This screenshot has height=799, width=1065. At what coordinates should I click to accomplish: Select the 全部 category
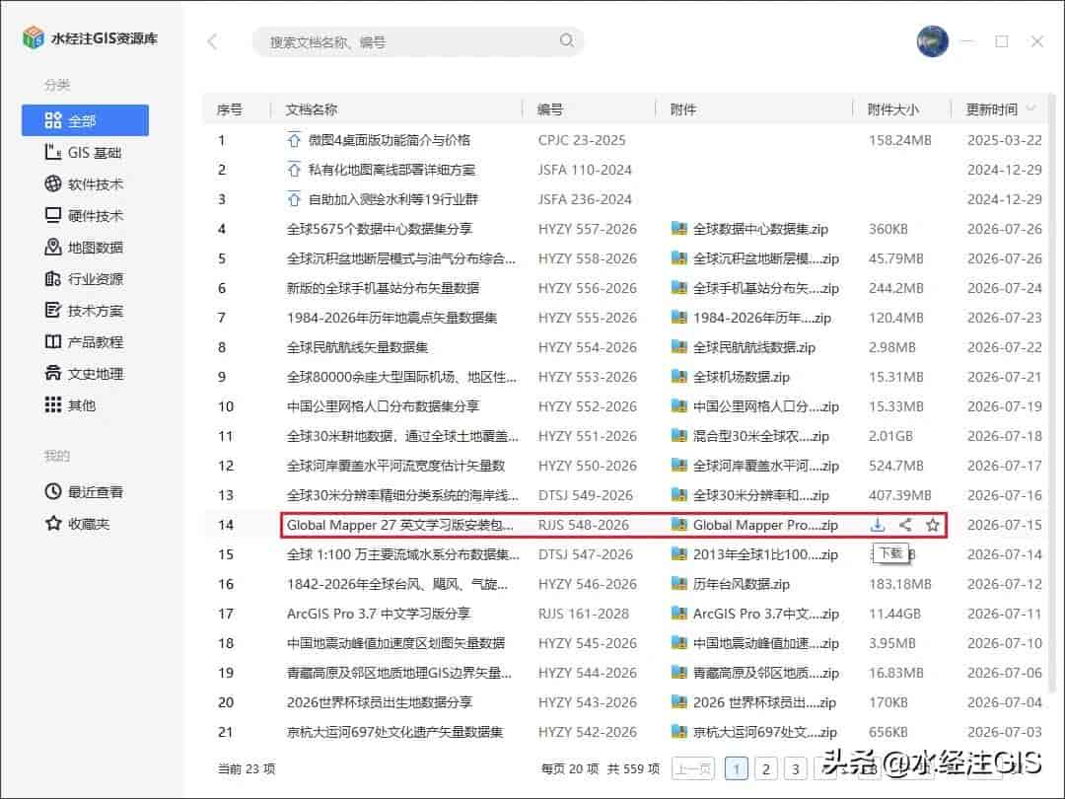pos(85,120)
